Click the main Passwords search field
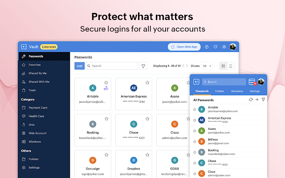This screenshot has height=178, width=285. (112, 66)
